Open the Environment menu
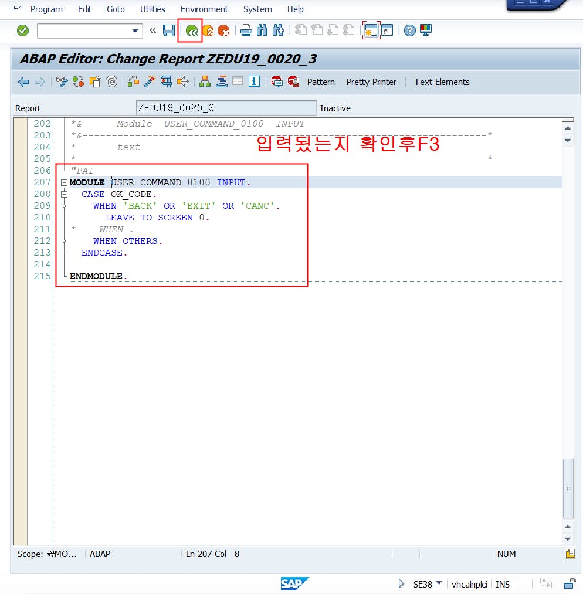 204,9
